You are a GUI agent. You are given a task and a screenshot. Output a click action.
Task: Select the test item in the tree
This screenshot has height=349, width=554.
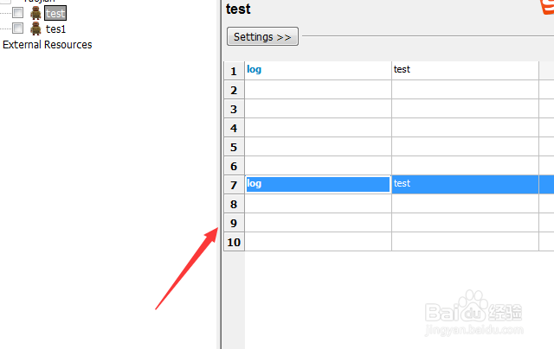point(55,13)
